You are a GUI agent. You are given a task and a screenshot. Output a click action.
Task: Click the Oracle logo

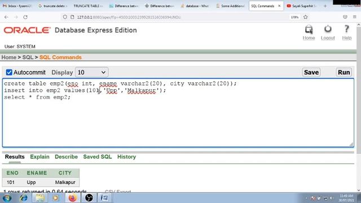coord(27,30)
